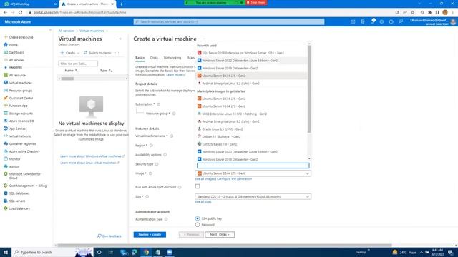
Task: Expand the Create dropdown in Virtual machines
Action: [70, 53]
